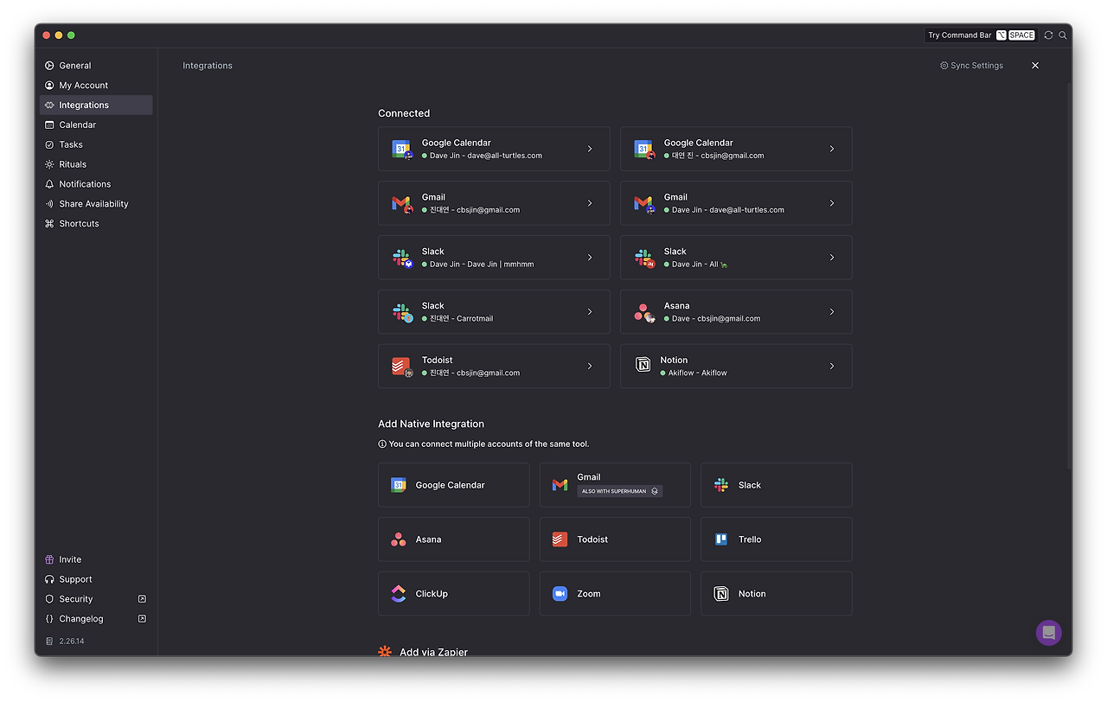This screenshot has height=702, width=1107.
Task: Expand Slack Carrotmail connection chevron
Action: point(590,312)
